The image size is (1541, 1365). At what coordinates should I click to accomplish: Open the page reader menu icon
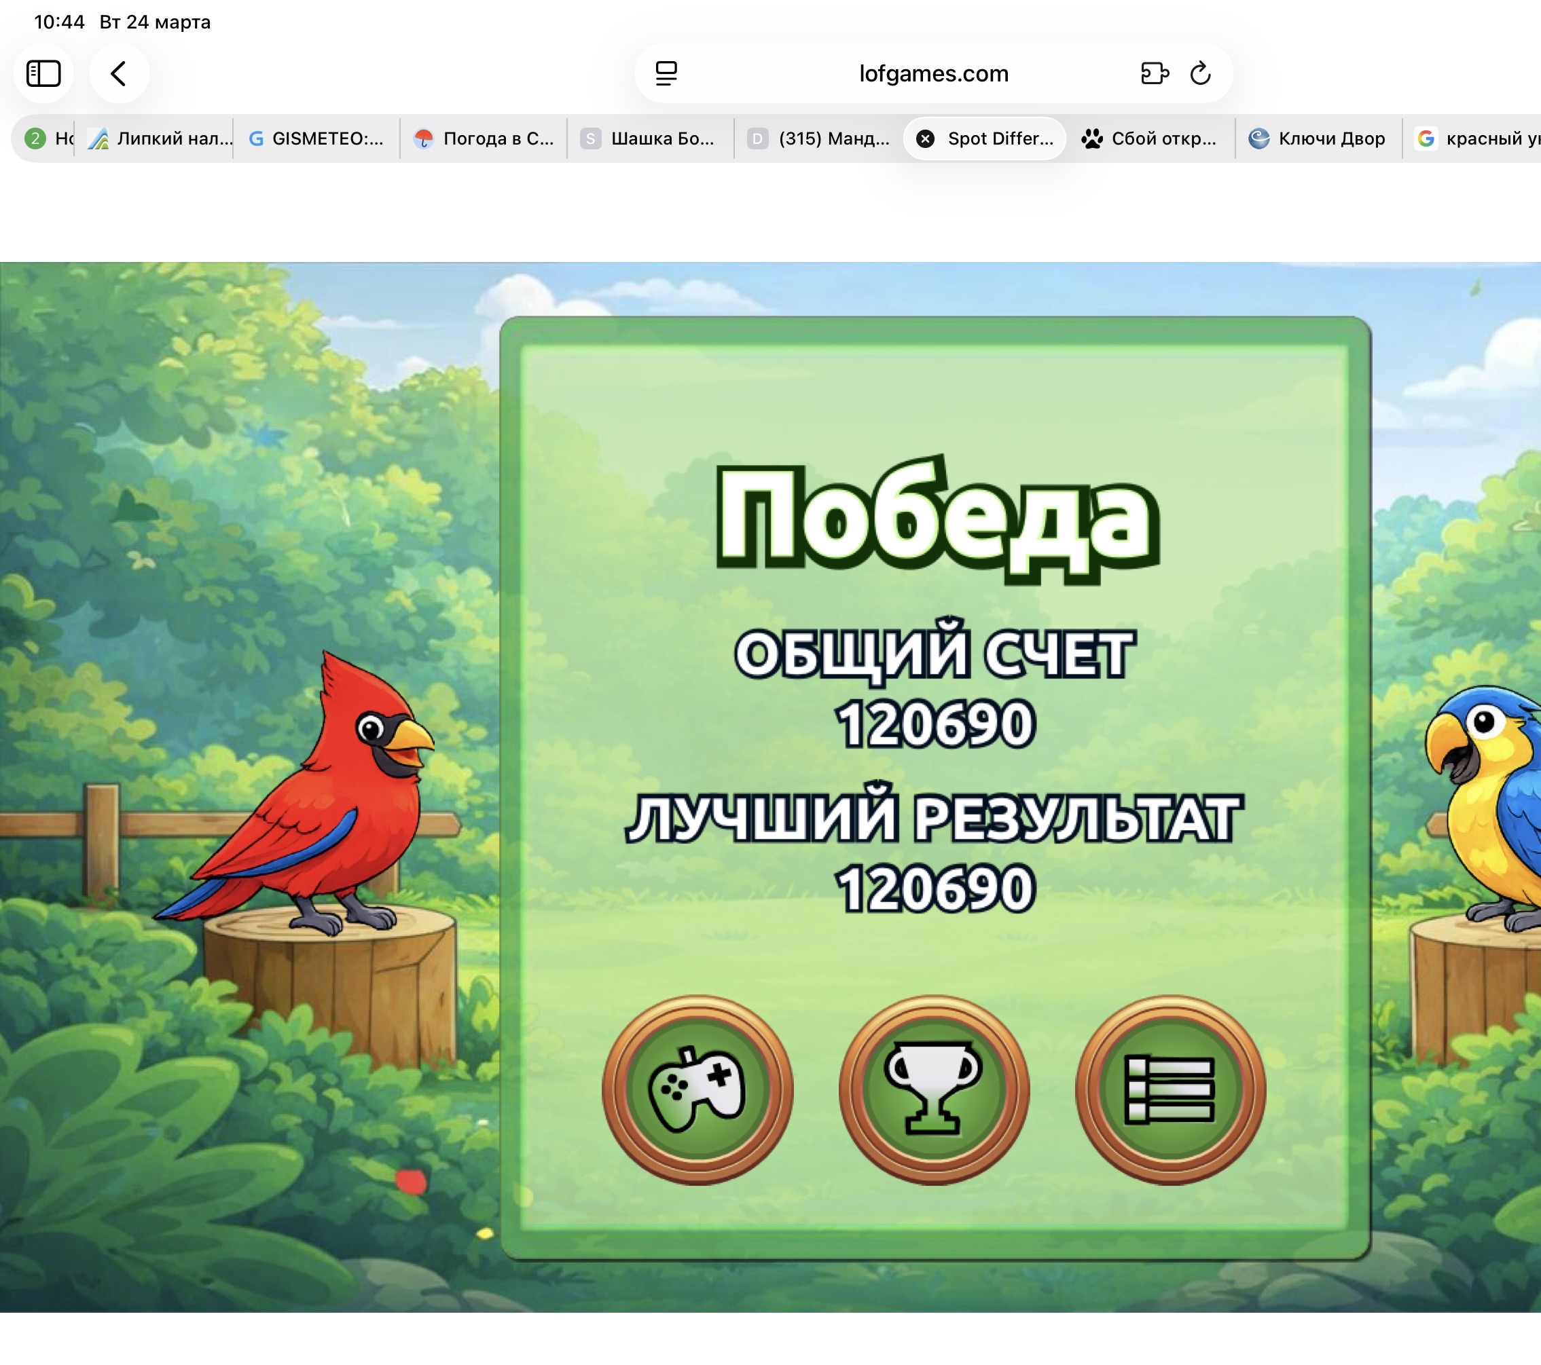point(666,74)
